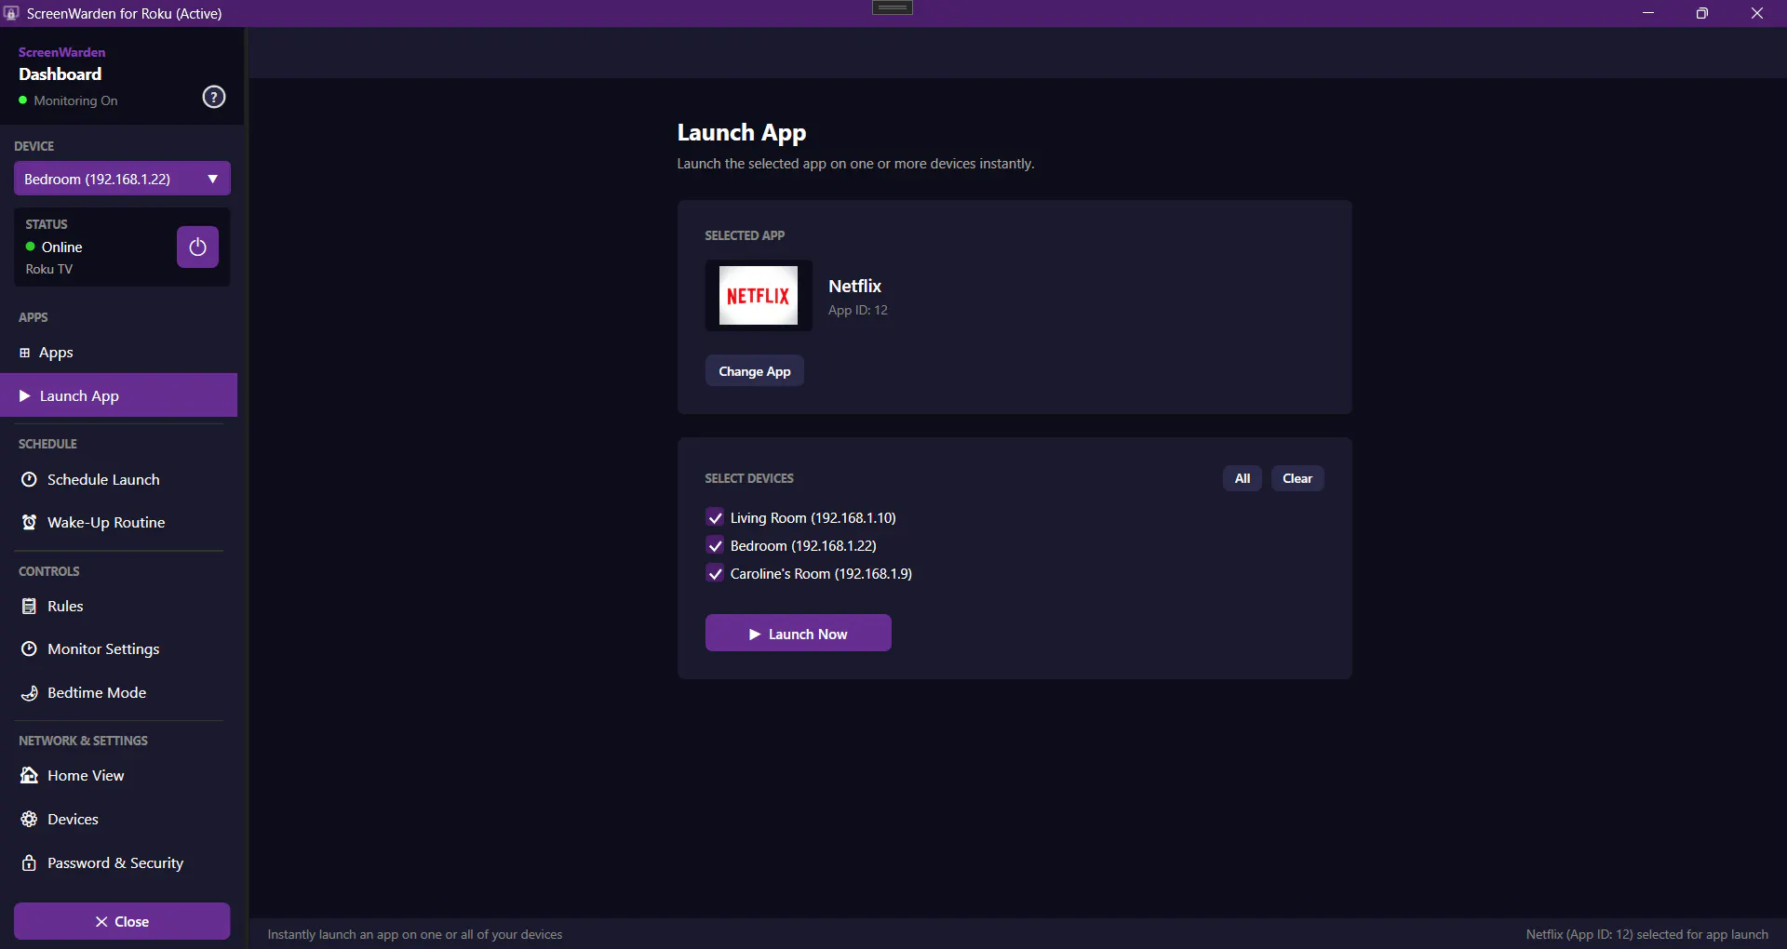The height and width of the screenshot is (949, 1787).
Task: Open the Apps page in the sidebar
Action: [119, 353]
